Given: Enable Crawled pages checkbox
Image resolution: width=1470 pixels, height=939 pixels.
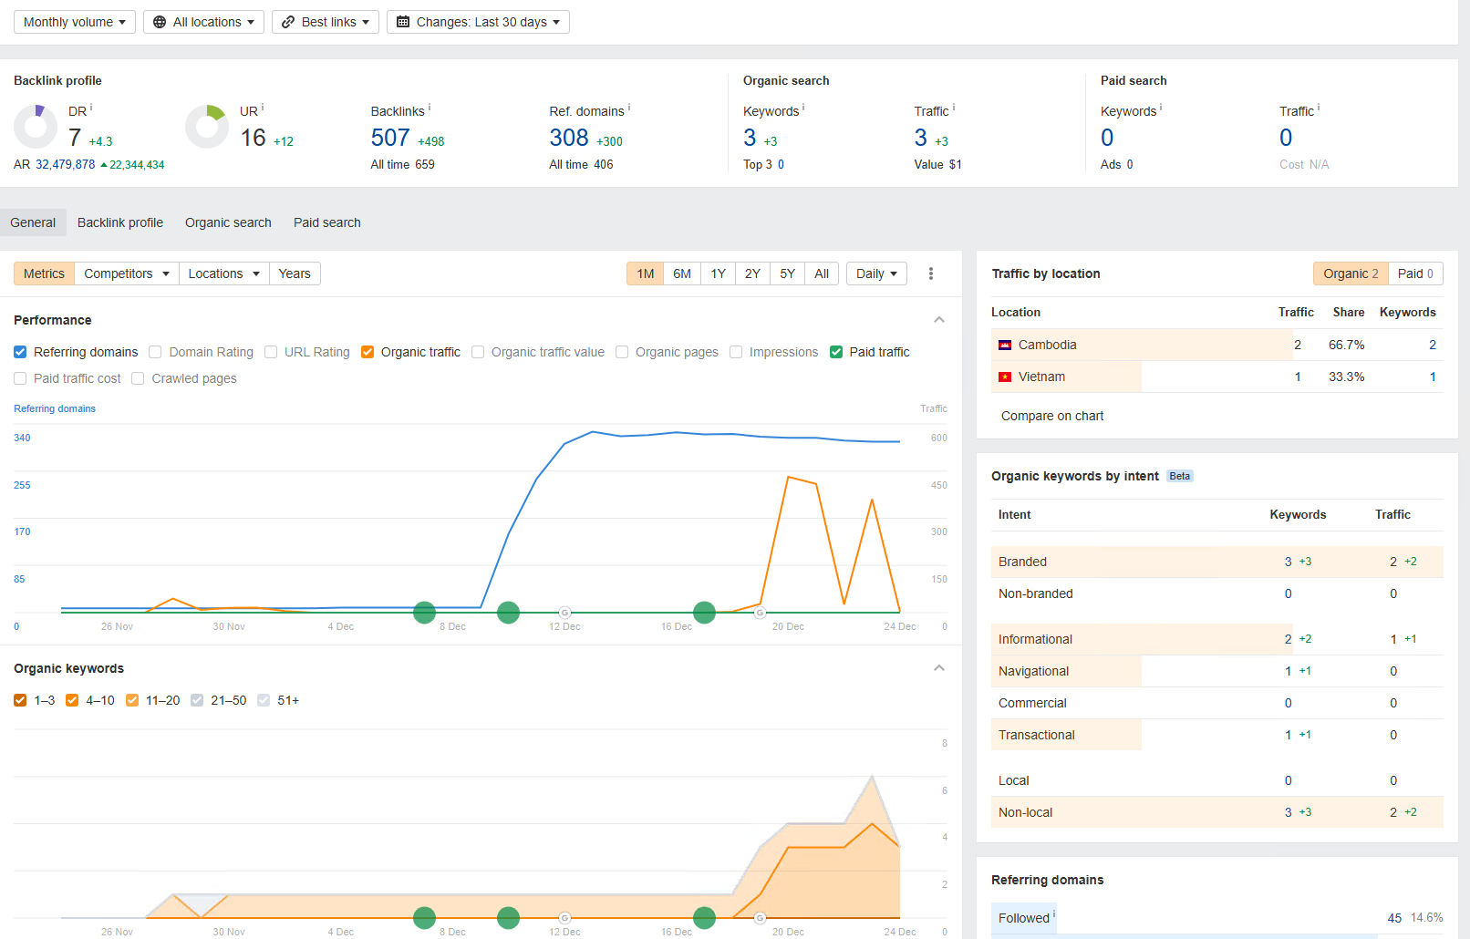Looking at the screenshot, I should click(x=138, y=378).
